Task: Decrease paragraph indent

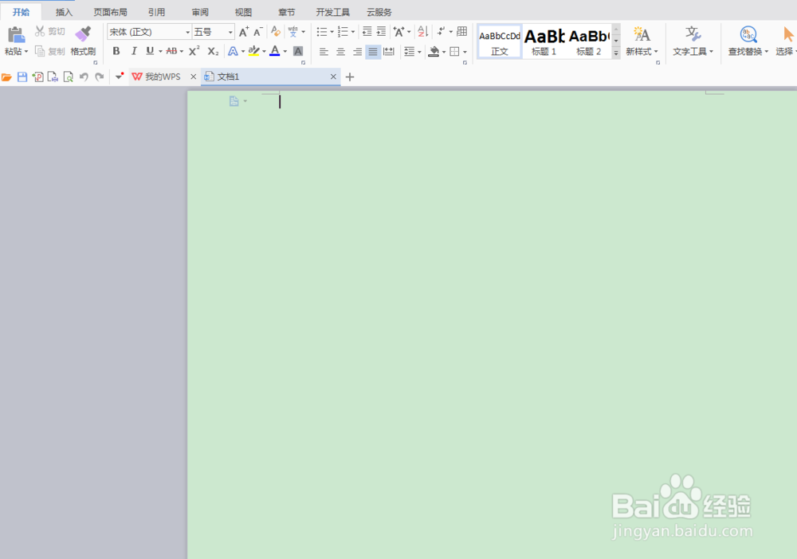Action: tap(367, 32)
